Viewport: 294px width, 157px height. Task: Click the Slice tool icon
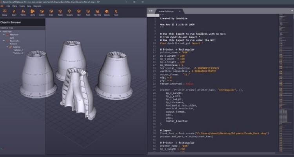(78, 12)
